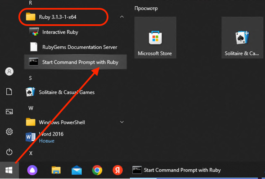Open Yandex Browser from the taskbar
Screen dimensions: 265x179
click(x=118, y=170)
